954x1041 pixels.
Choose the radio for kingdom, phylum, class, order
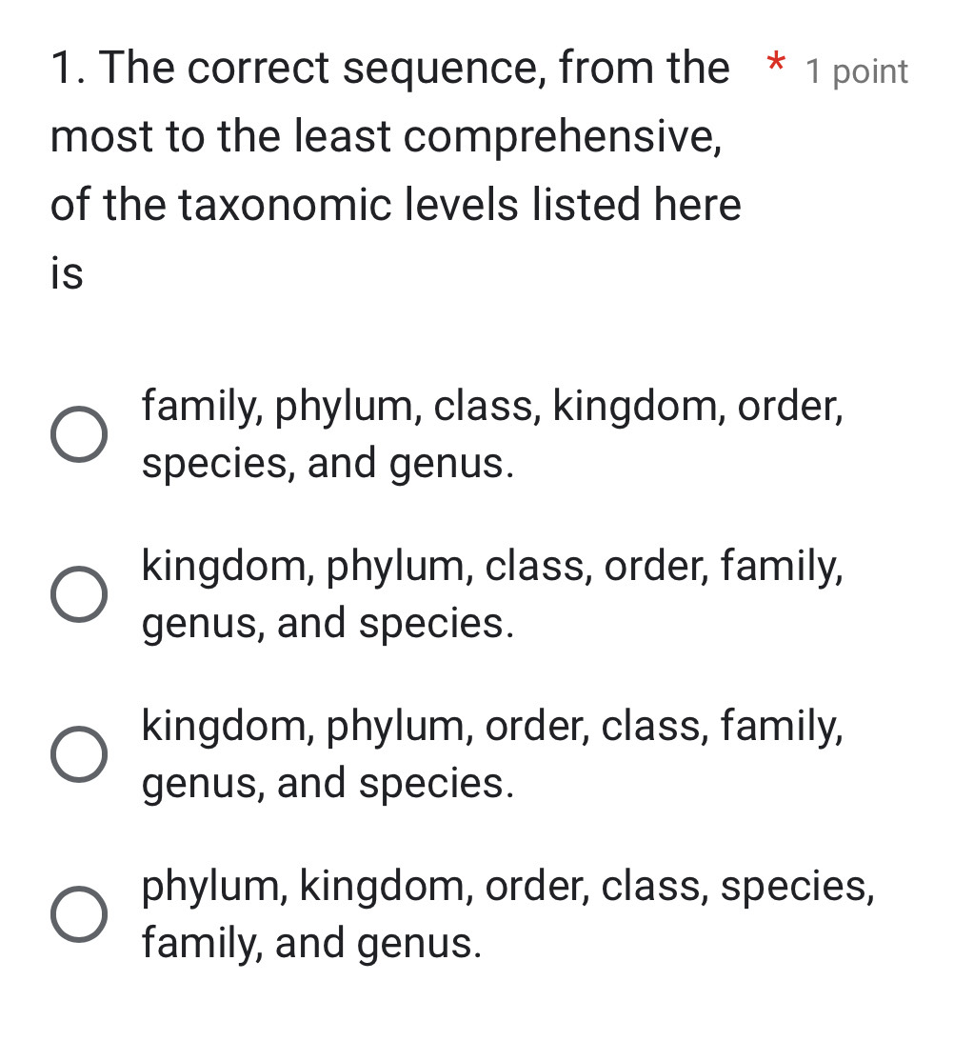[x=79, y=595]
